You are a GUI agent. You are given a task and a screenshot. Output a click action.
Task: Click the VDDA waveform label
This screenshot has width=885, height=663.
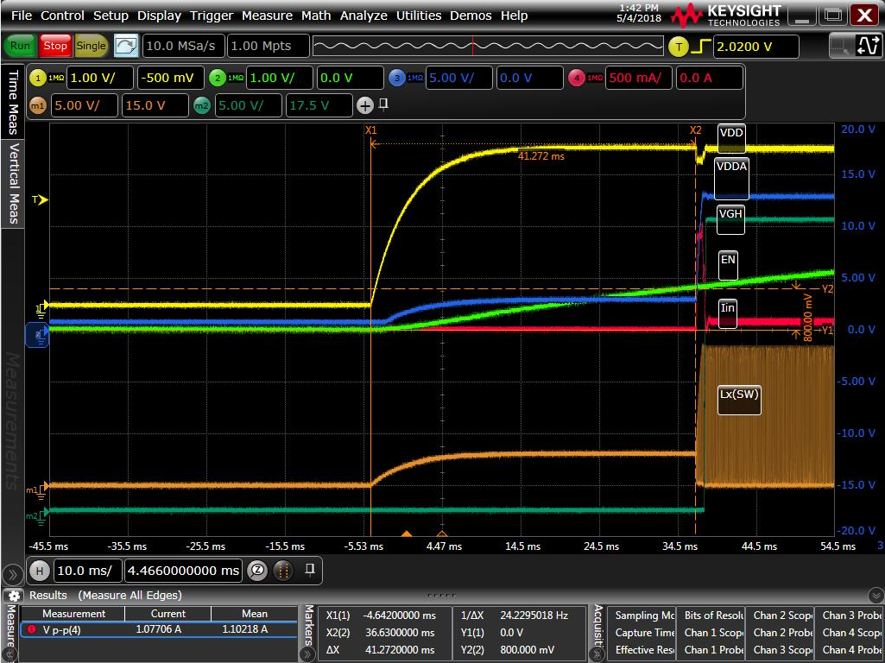[731, 179]
